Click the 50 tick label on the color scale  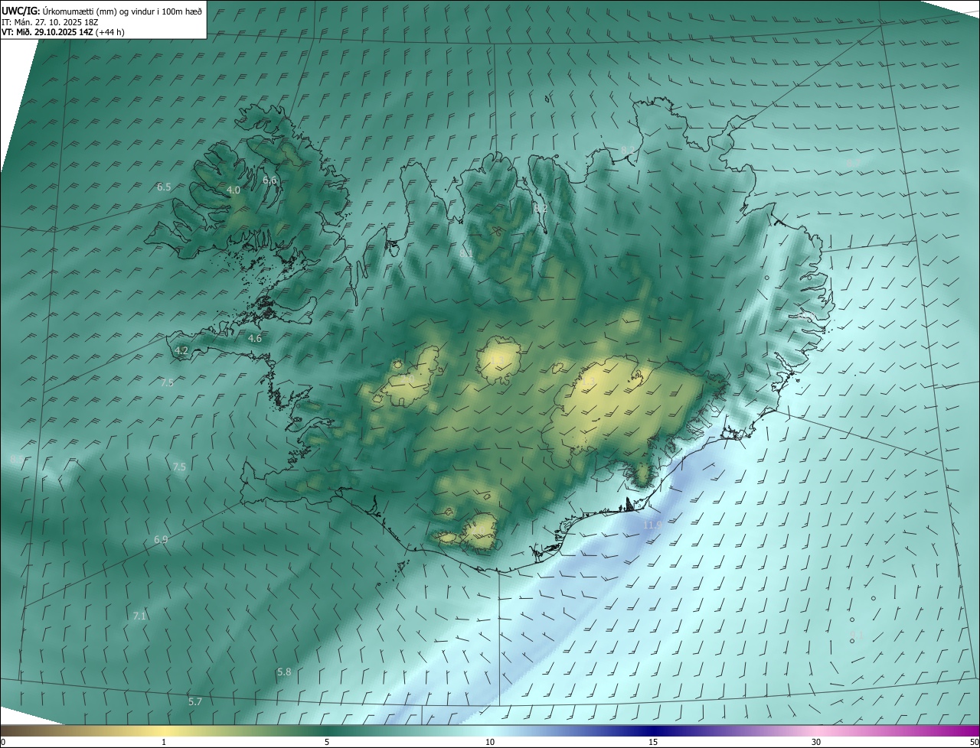tap(973, 743)
